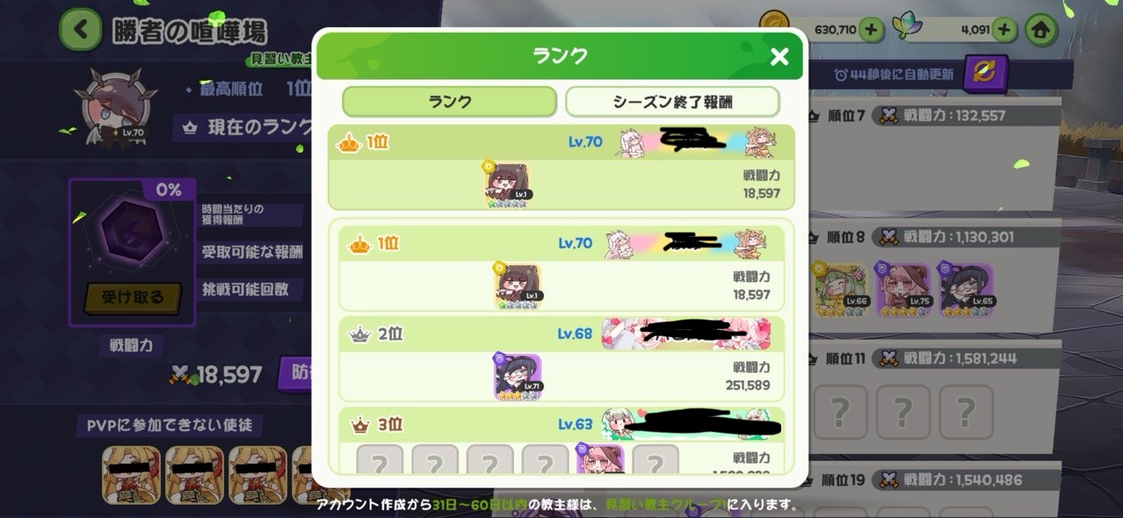This screenshot has width=1123, height=518.
Task: Open the player avatar with Lv.70 badge
Action: coord(114,110)
